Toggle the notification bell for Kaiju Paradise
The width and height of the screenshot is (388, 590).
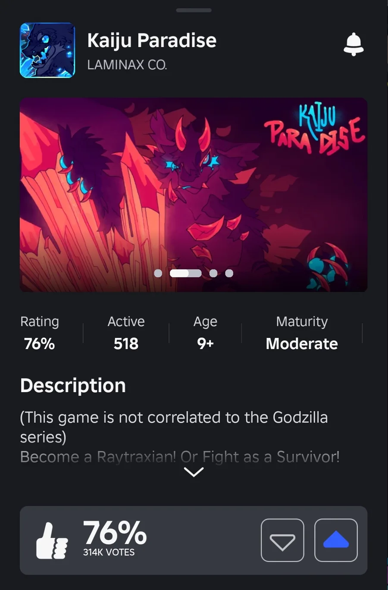click(x=354, y=44)
